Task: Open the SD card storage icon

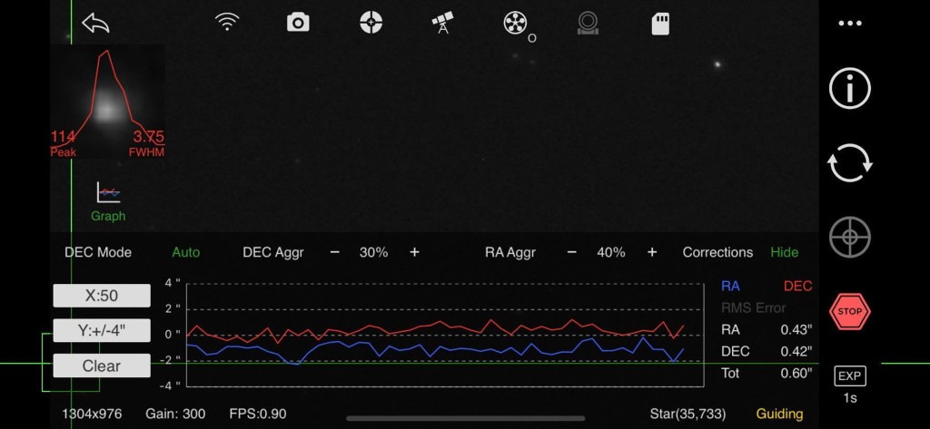Action: pyautogui.click(x=660, y=24)
